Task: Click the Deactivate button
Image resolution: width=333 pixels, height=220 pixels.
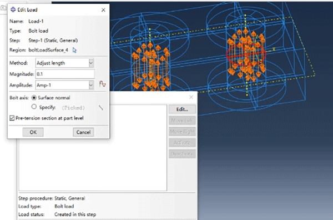Action: pyautogui.click(x=182, y=154)
